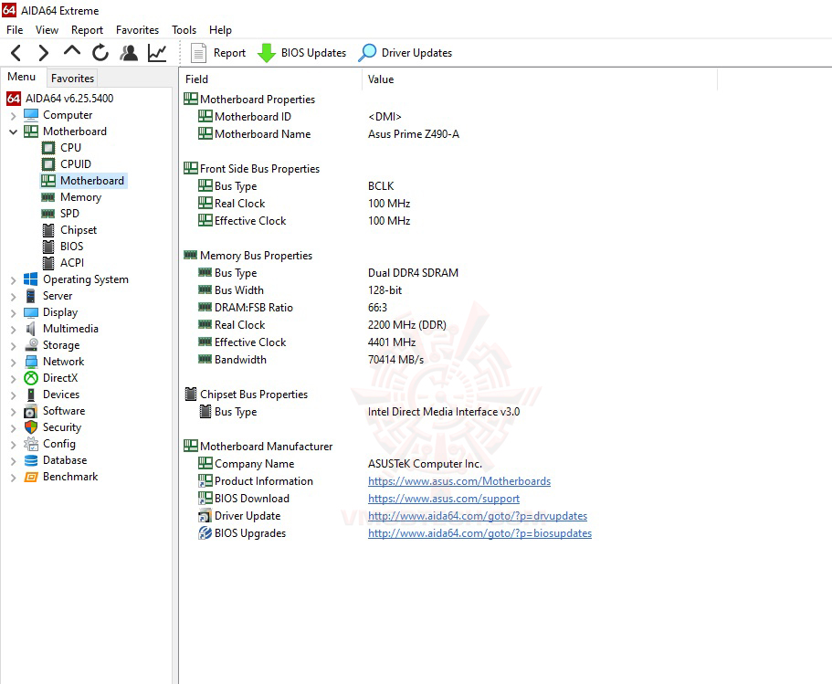The width and height of the screenshot is (832, 684).
Task: Expand the Multimedia tree node
Action: (14, 329)
